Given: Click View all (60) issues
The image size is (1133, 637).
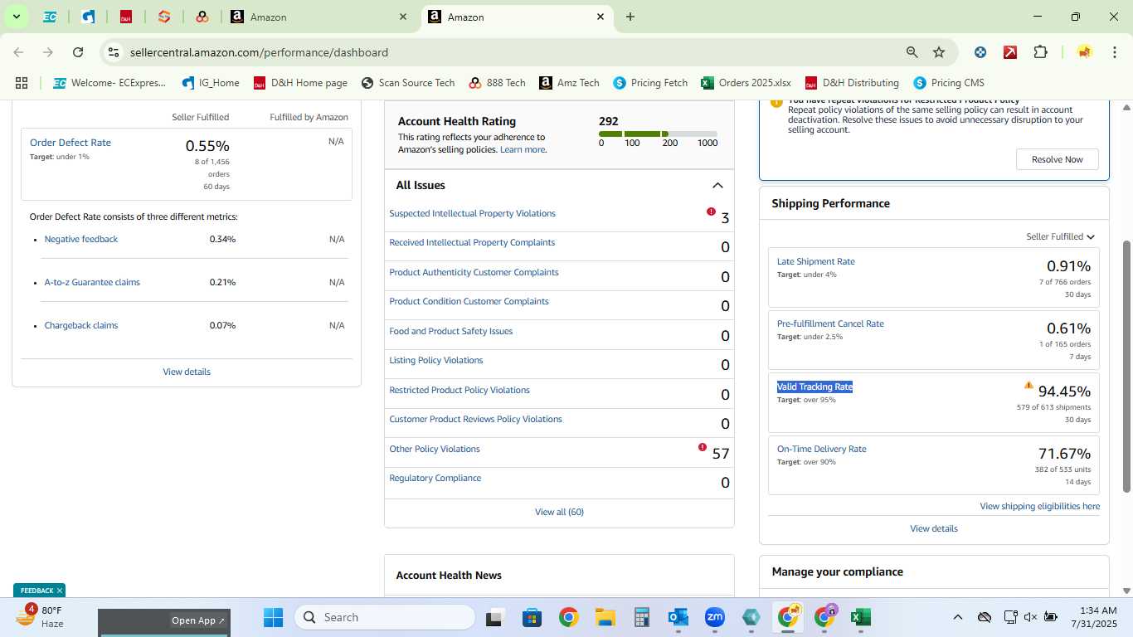Looking at the screenshot, I should point(560,512).
